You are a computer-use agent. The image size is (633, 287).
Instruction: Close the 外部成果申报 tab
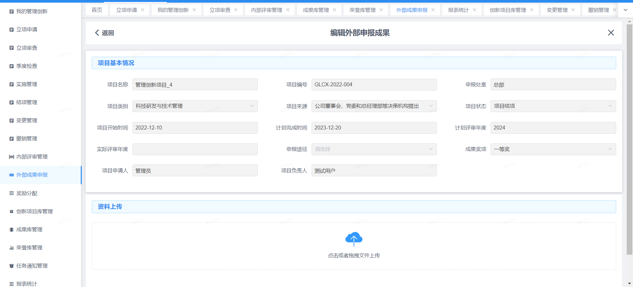pyautogui.click(x=433, y=10)
